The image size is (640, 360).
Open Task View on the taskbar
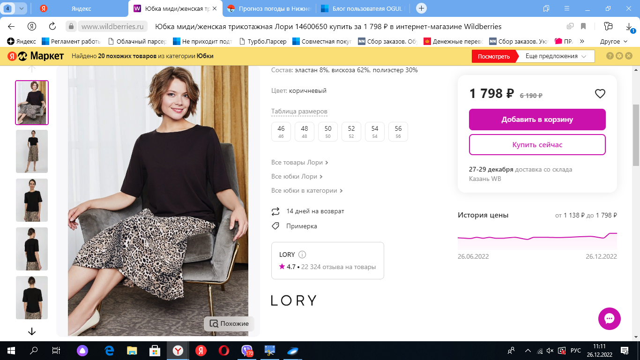click(56, 351)
